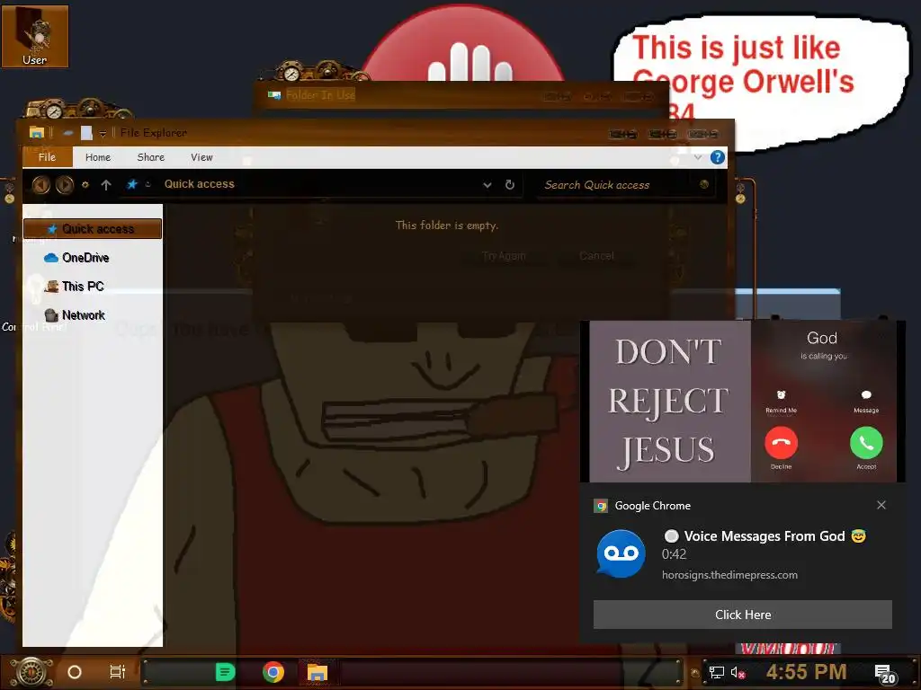Open File Explorer from the taskbar
Viewport: 921px width, 690px height.
[317, 672]
